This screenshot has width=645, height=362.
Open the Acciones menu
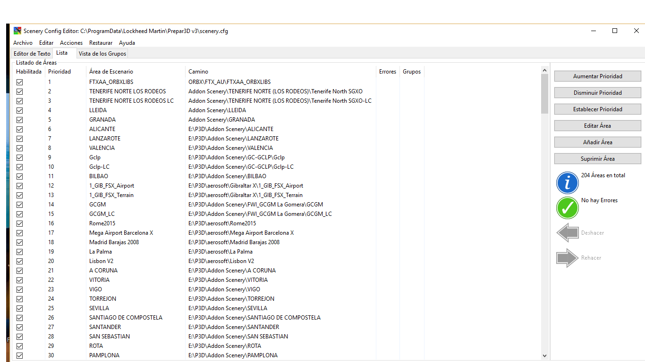[x=71, y=43]
